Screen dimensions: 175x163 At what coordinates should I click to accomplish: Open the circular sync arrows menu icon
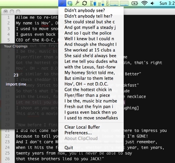coord(84,3)
